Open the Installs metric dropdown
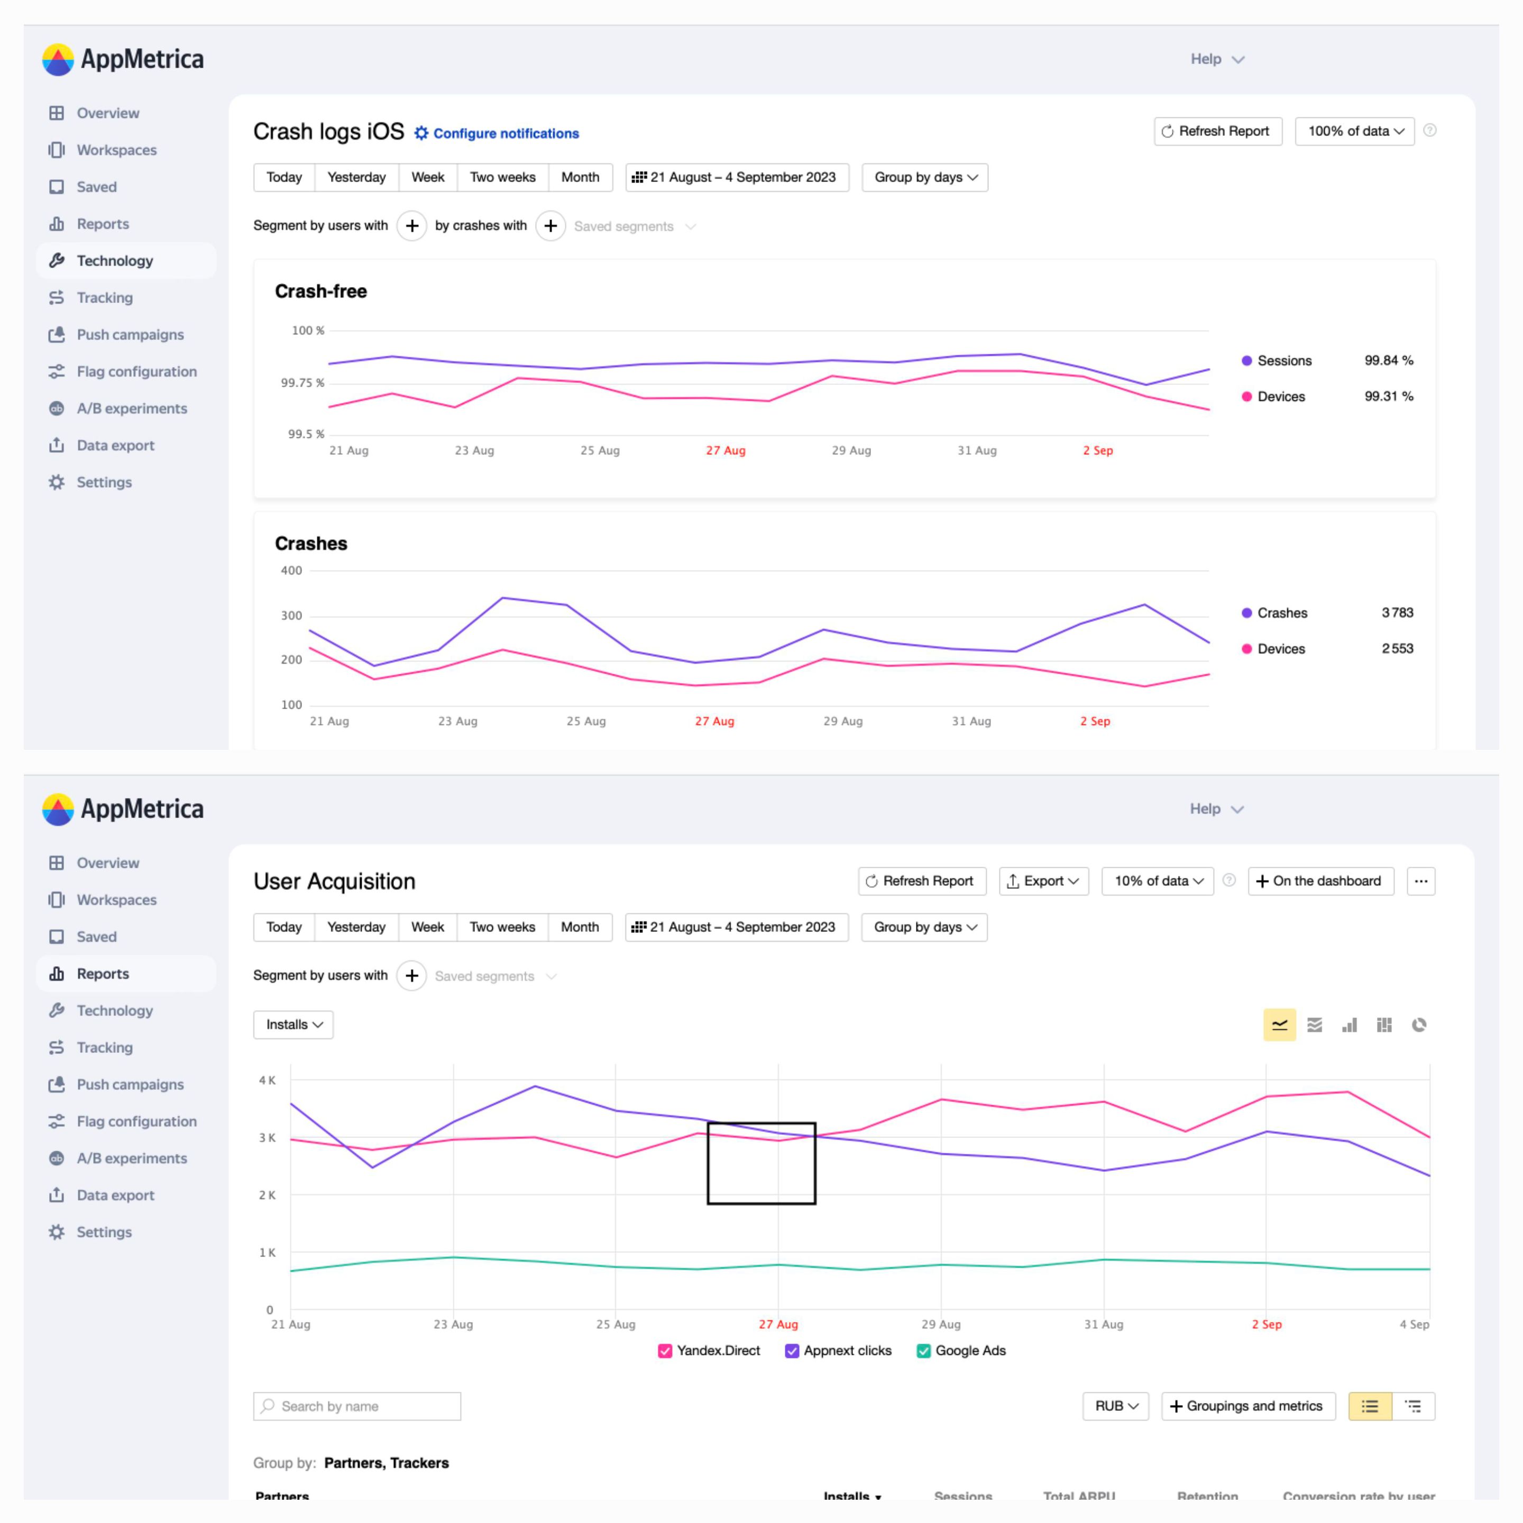The image size is (1523, 1523). point(293,1025)
